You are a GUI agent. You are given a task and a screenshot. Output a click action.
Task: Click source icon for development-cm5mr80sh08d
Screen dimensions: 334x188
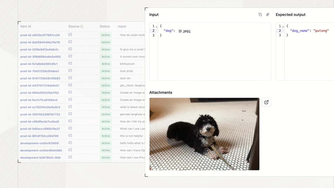tap(70, 150)
